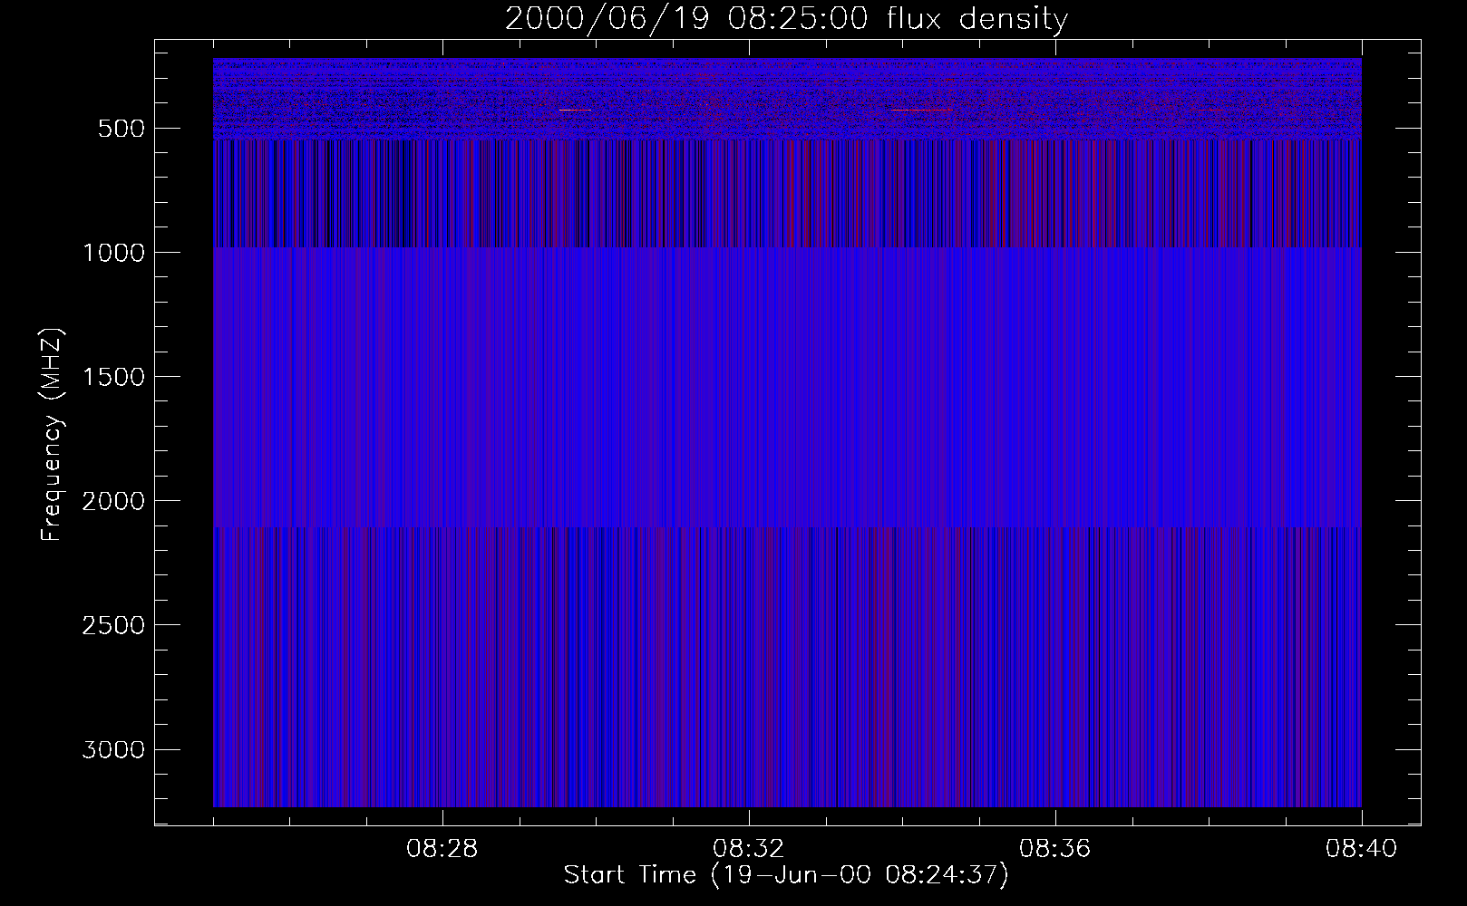Select the 500 frequency tick label
Image resolution: width=1467 pixels, height=906 pixels.
(121, 129)
